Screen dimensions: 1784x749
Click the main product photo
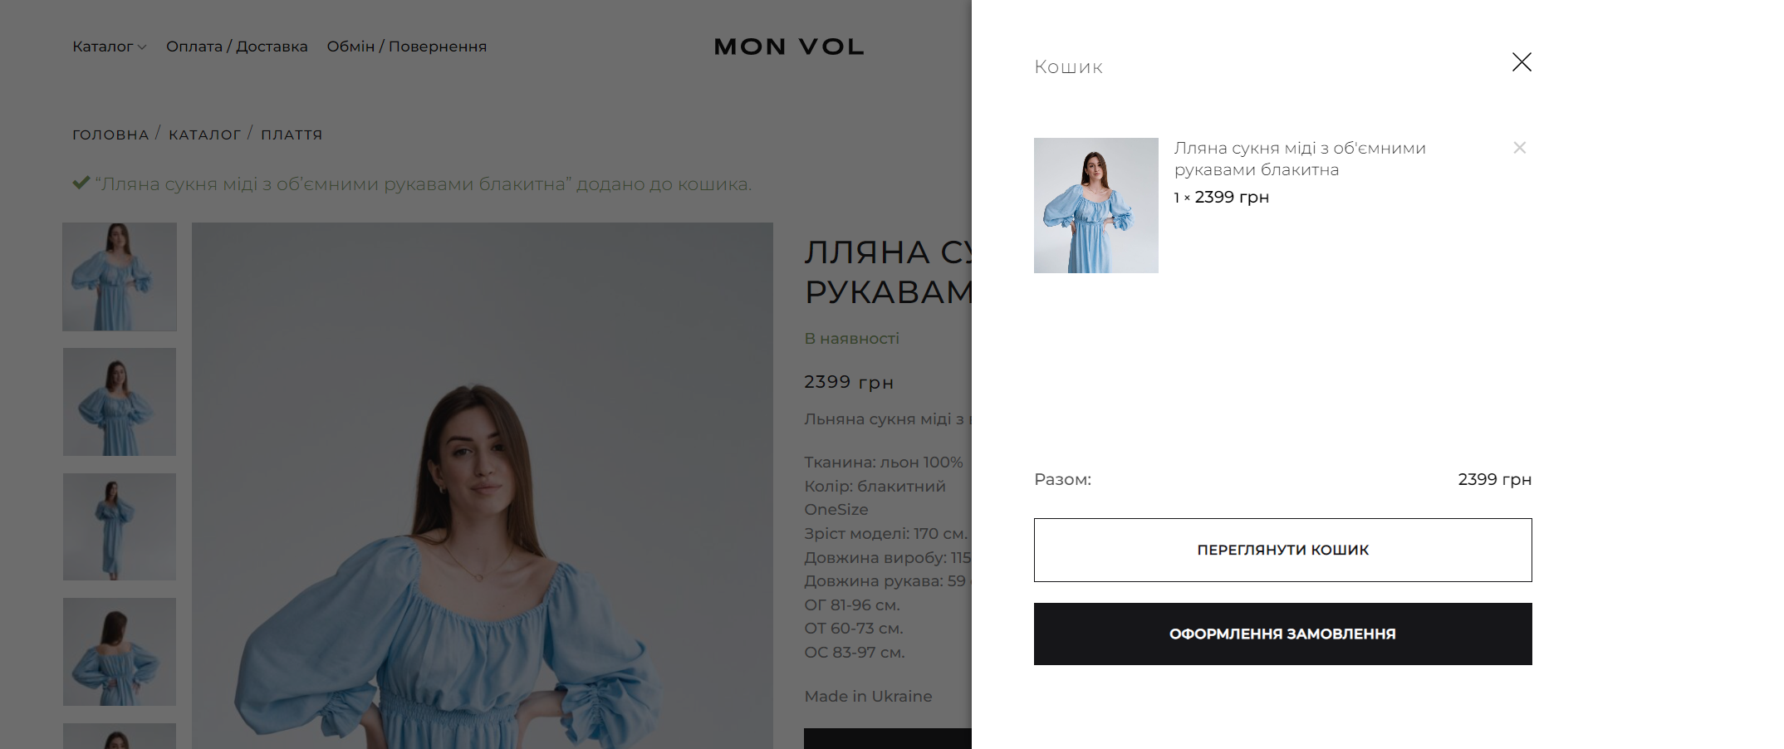coord(483,486)
